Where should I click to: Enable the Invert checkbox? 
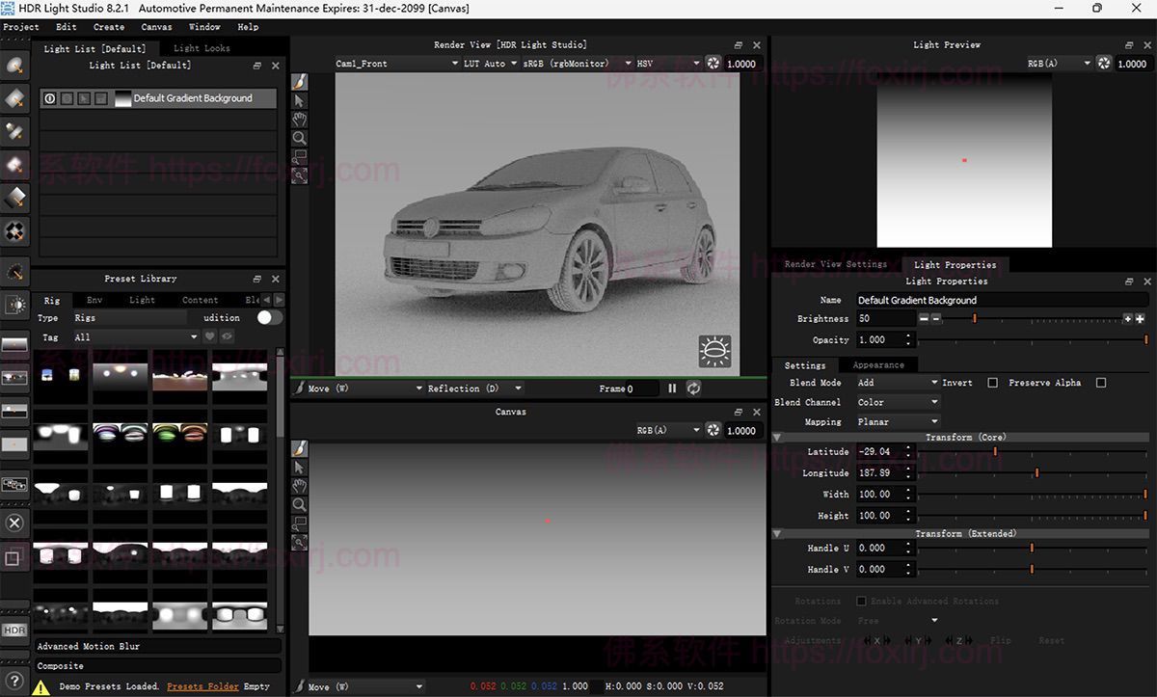(x=992, y=383)
